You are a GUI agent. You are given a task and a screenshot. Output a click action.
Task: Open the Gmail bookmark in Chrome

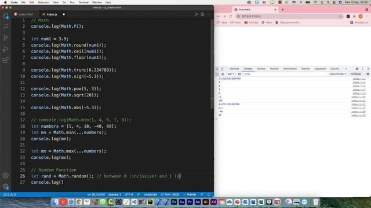(x=235, y=23)
